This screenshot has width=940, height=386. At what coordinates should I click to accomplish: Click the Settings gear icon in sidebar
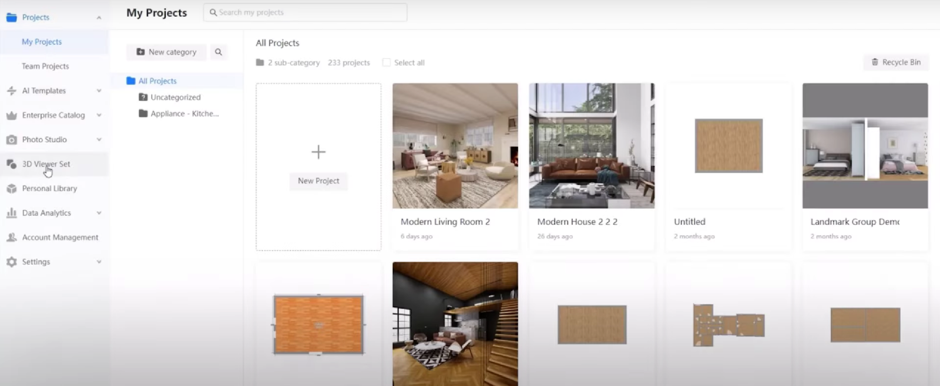point(11,262)
